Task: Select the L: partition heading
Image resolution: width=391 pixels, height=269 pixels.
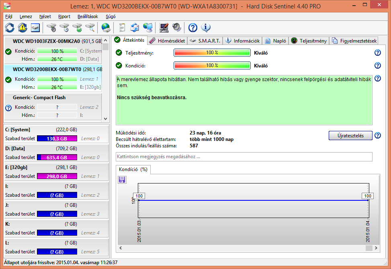Action: [x=7, y=243]
